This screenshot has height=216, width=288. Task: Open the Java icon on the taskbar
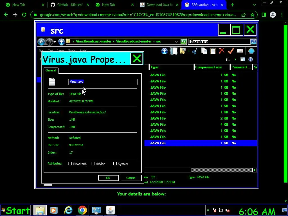[111, 210]
